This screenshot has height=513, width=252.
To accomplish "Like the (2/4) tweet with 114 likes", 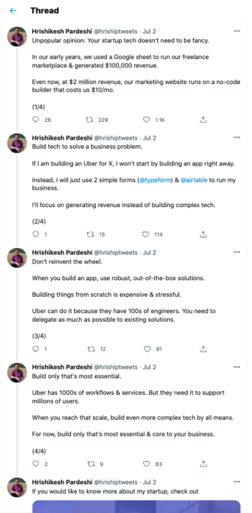I will 146,234.
